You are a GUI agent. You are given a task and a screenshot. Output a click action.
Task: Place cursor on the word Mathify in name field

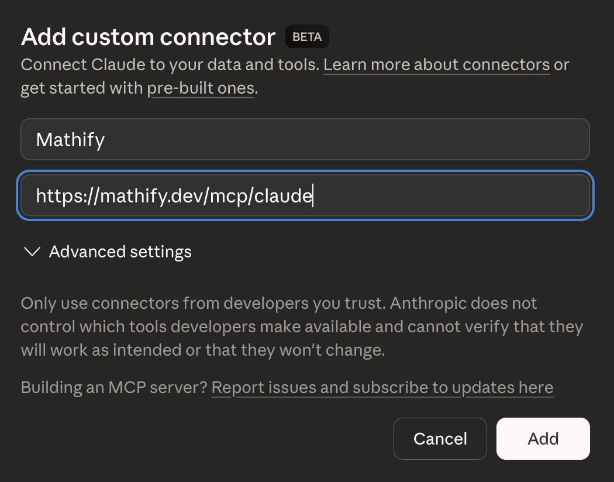click(x=70, y=140)
